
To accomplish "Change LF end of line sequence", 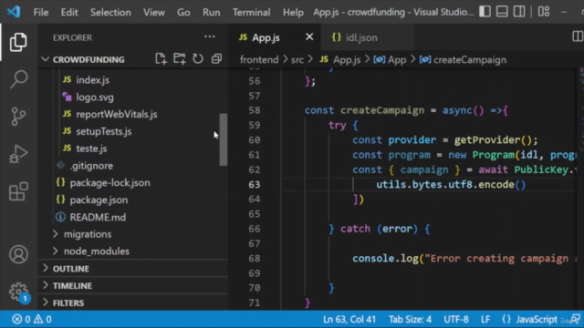I will coord(485,319).
